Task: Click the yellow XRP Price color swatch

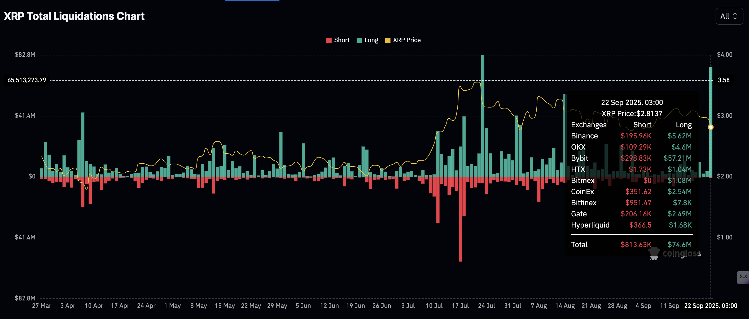Action: (x=388, y=40)
